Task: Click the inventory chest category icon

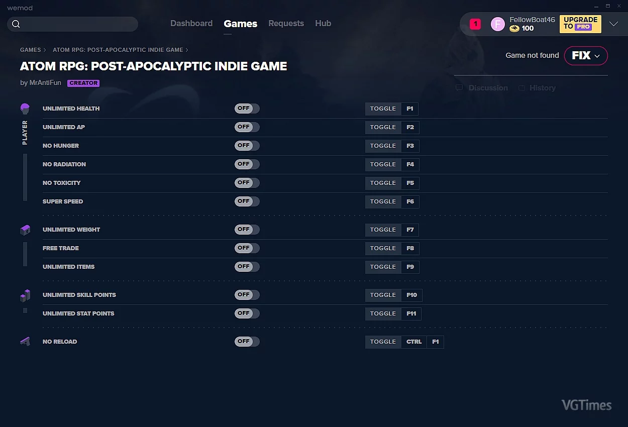Action: [x=25, y=230]
